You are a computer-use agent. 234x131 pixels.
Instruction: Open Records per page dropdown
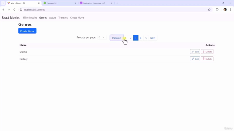[102, 37]
